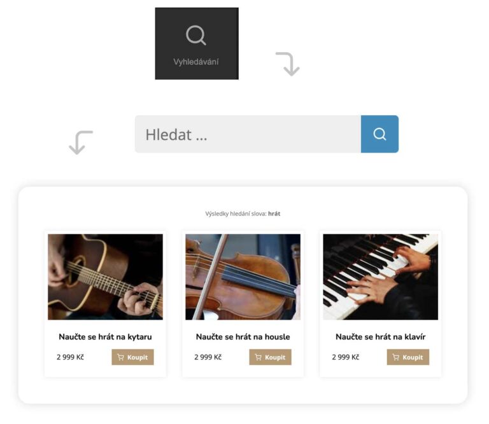489x424 pixels.
Task: Focus the Hledat search input field
Action: pyautogui.click(x=247, y=134)
